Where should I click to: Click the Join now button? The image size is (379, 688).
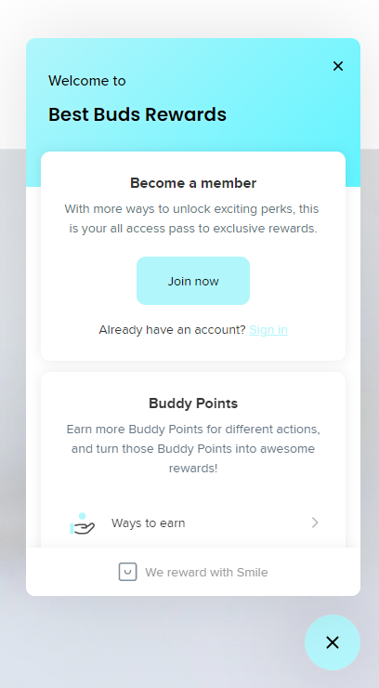193,281
